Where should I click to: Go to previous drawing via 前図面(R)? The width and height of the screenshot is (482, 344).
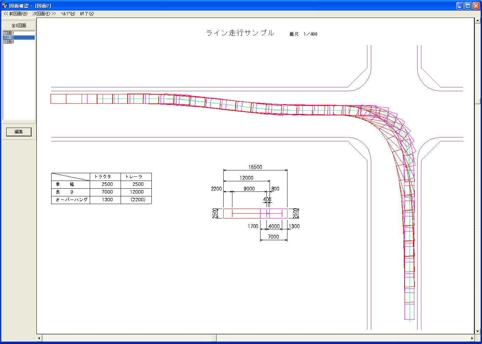tap(16, 14)
